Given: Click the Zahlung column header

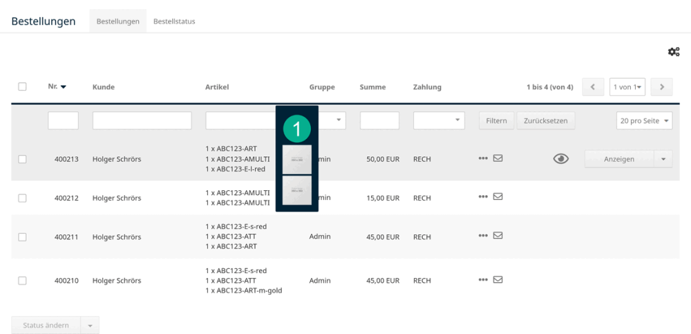Looking at the screenshot, I should point(428,87).
